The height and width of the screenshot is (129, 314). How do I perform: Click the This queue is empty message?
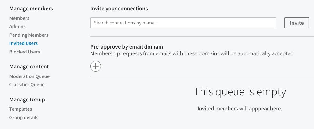coord(240,92)
